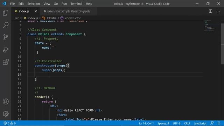Split the editor to the right
The height and width of the screenshot is (126, 224).
coord(210,11)
